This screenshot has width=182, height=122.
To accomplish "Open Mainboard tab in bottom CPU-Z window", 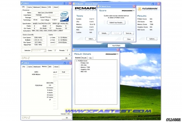I will point(37,67).
